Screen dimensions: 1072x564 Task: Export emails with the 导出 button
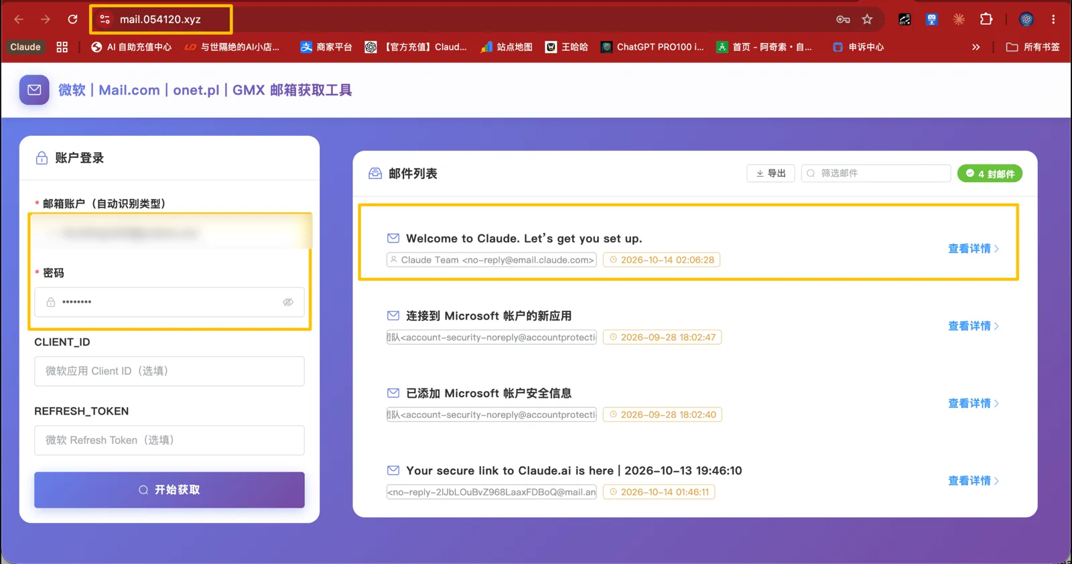[770, 173]
